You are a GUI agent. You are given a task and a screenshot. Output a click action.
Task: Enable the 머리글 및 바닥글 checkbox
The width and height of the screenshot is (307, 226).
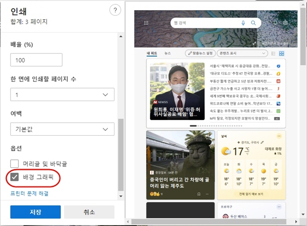tap(14, 164)
